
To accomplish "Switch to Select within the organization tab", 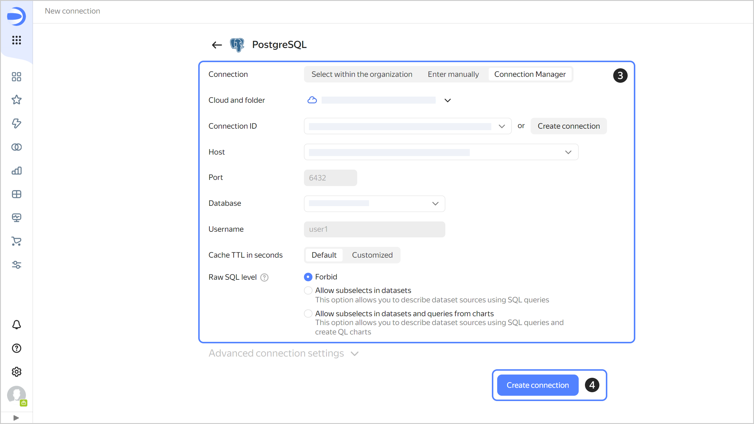I will (362, 74).
